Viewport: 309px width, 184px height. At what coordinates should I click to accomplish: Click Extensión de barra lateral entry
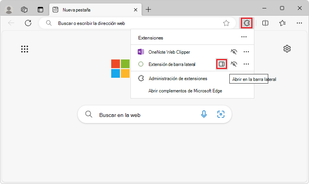pos(172,64)
